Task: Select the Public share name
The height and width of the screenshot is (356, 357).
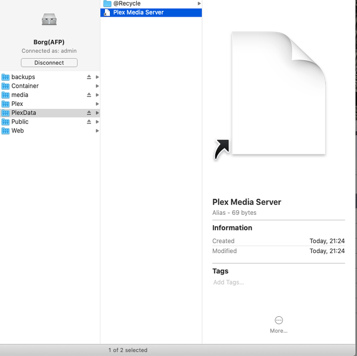Action: tap(20, 122)
